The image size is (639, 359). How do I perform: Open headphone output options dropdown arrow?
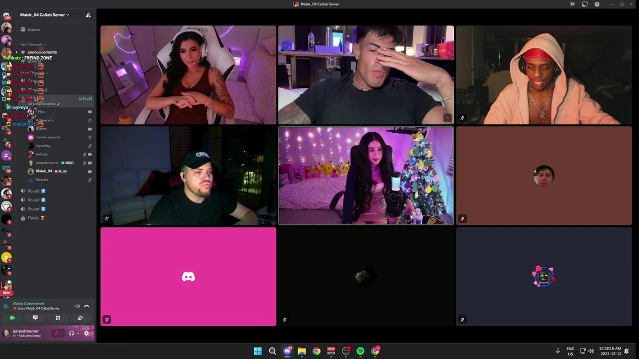[78, 333]
